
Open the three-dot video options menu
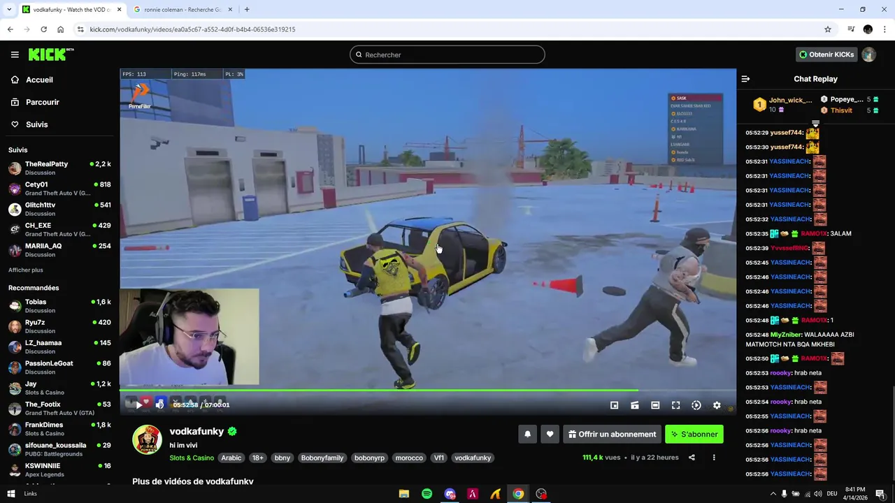pos(714,458)
